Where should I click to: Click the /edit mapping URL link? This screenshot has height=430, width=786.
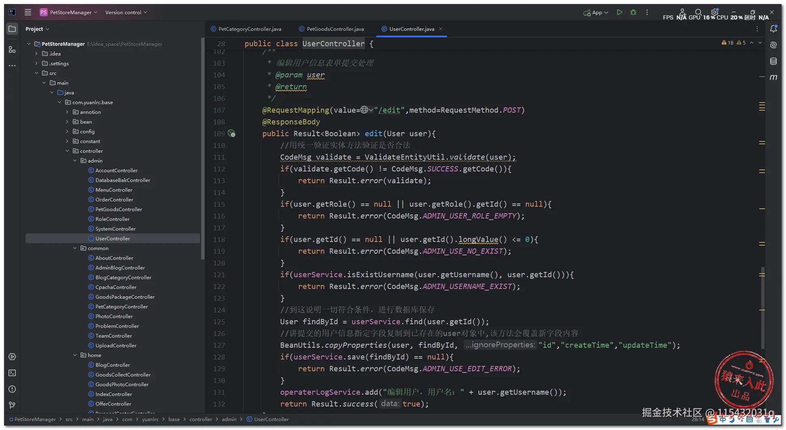[389, 110]
